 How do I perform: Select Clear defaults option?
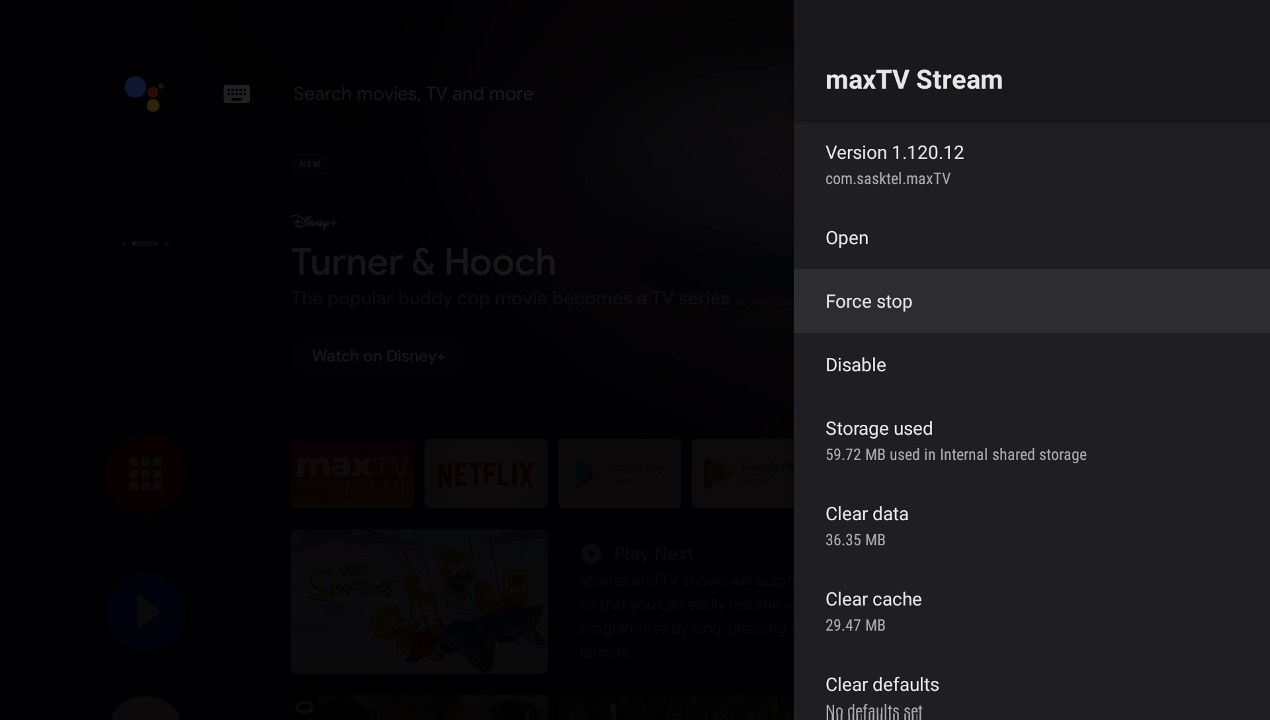pyautogui.click(x=882, y=685)
